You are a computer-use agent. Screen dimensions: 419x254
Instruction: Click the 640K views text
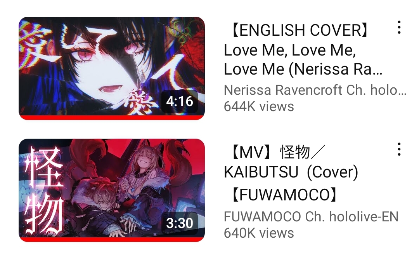click(x=259, y=233)
